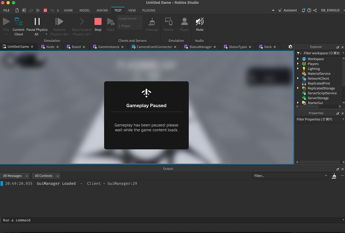Clear output with the broom icon
The width and height of the screenshot is (345, 233).
[334, 176]
